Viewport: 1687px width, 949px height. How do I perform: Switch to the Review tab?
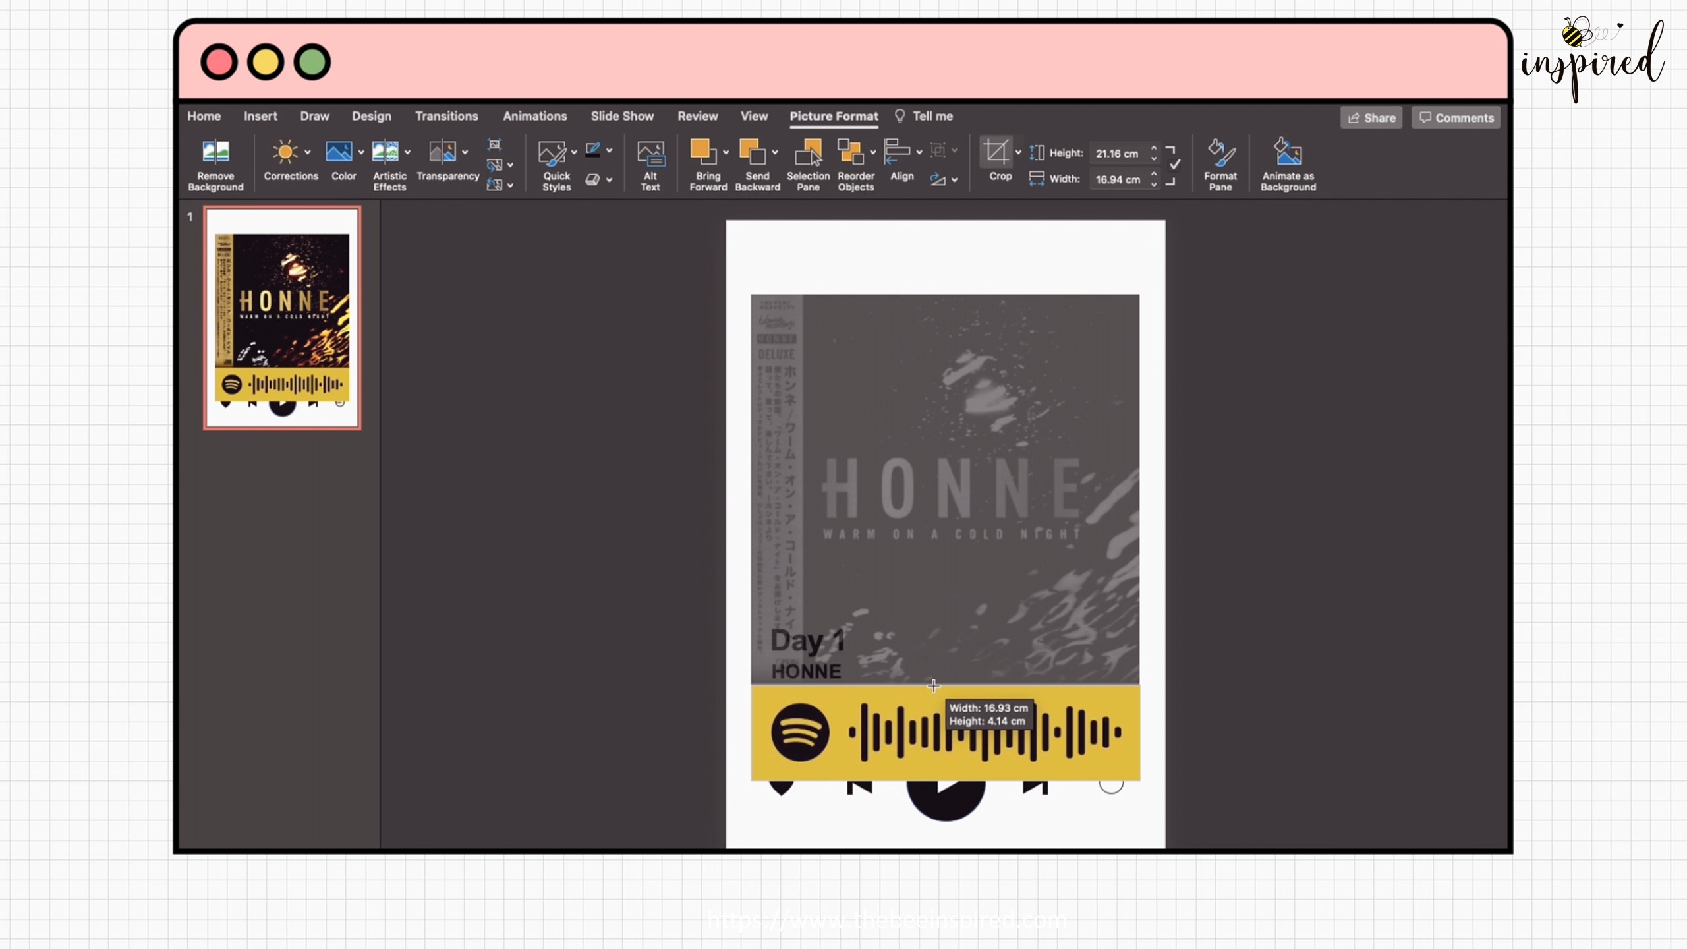[x=697, y=116]
